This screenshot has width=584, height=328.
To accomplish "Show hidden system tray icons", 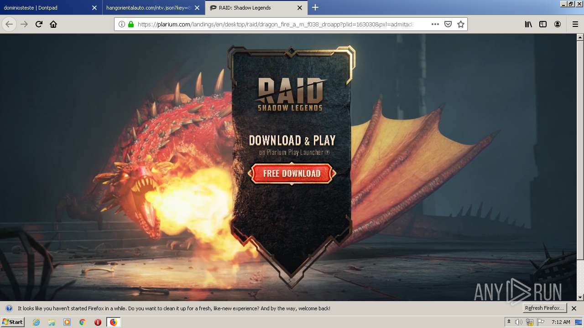I will click(509, 322).
